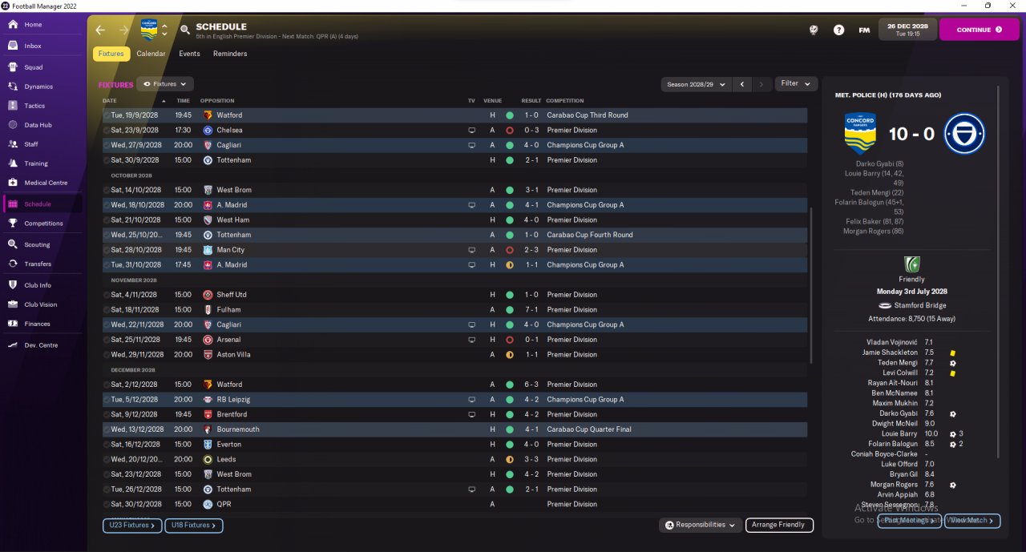Open the help question mark icon
1026x552 pixels.
pyautogui.click(x=838, y=30)
